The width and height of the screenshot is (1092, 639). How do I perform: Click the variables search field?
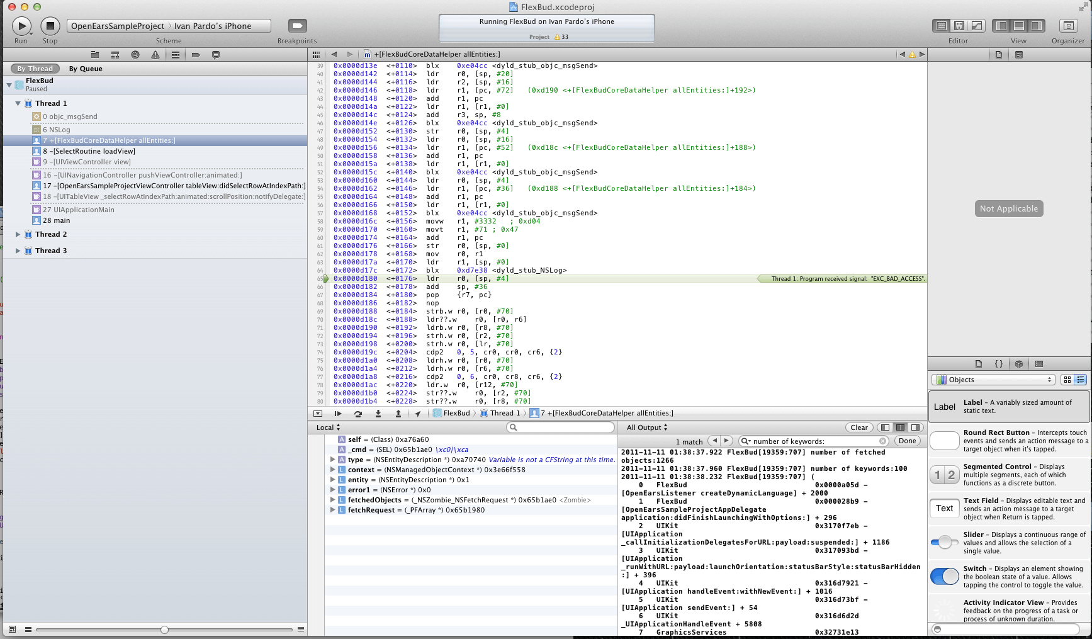pos(561,427)
